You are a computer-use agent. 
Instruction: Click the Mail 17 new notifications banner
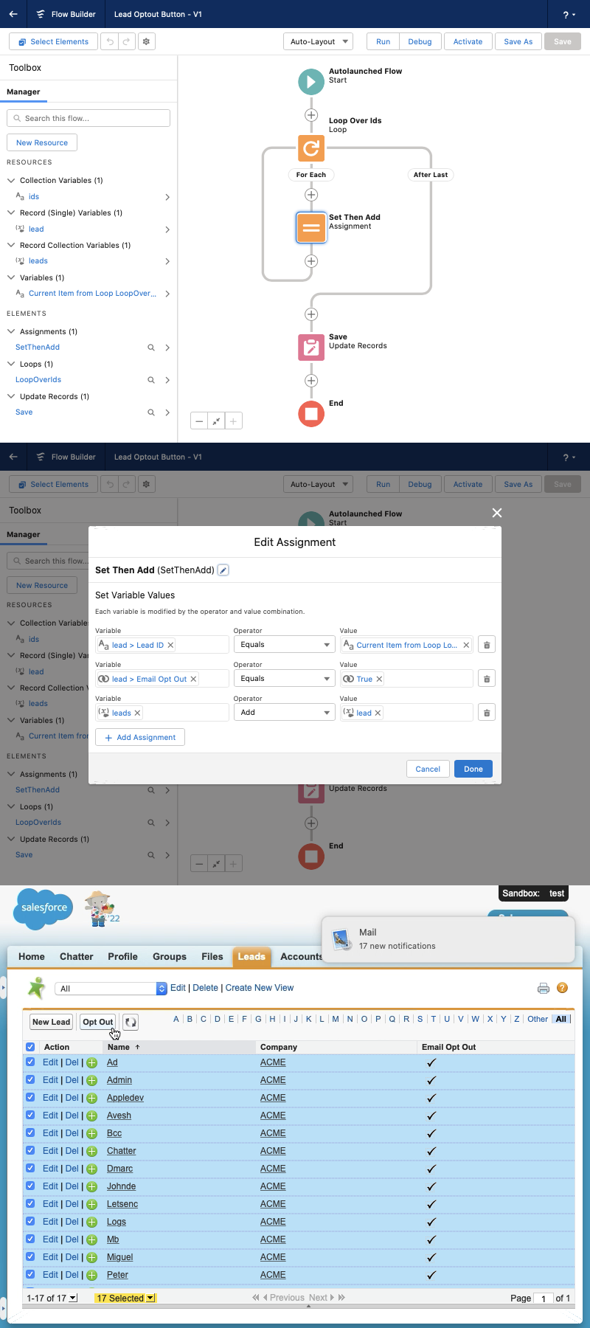pos(448,939)
